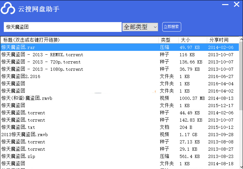Click the 1.17 GB size cell
Viewport: 243px width, 169px height.
[189, 135]
